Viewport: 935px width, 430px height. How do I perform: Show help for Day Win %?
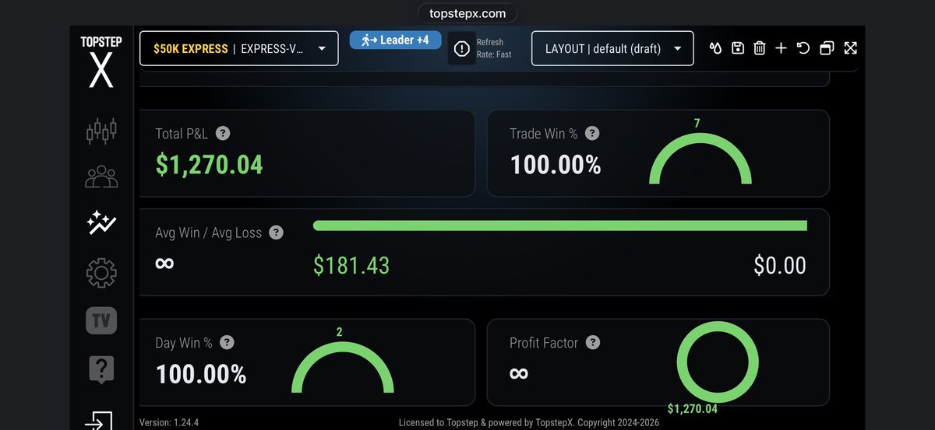click(x=227, y=342)
